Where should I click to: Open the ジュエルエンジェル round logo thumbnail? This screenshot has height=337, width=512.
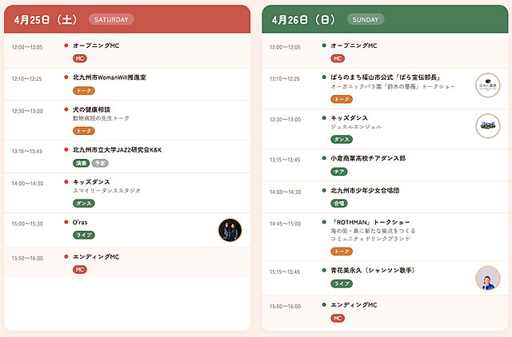pos(488,126)
